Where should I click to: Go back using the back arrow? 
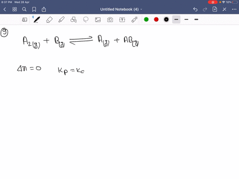pos(4,9)
